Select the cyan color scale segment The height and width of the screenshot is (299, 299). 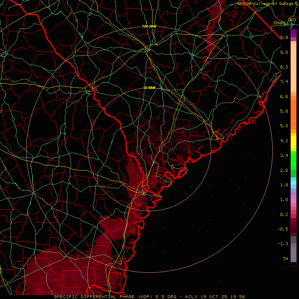point(293,183)
